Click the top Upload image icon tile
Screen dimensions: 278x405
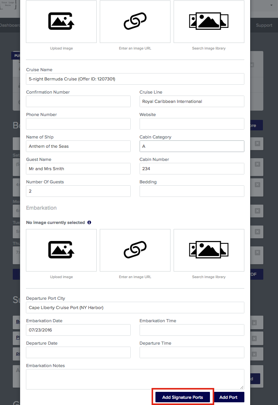tap(61, 21)
